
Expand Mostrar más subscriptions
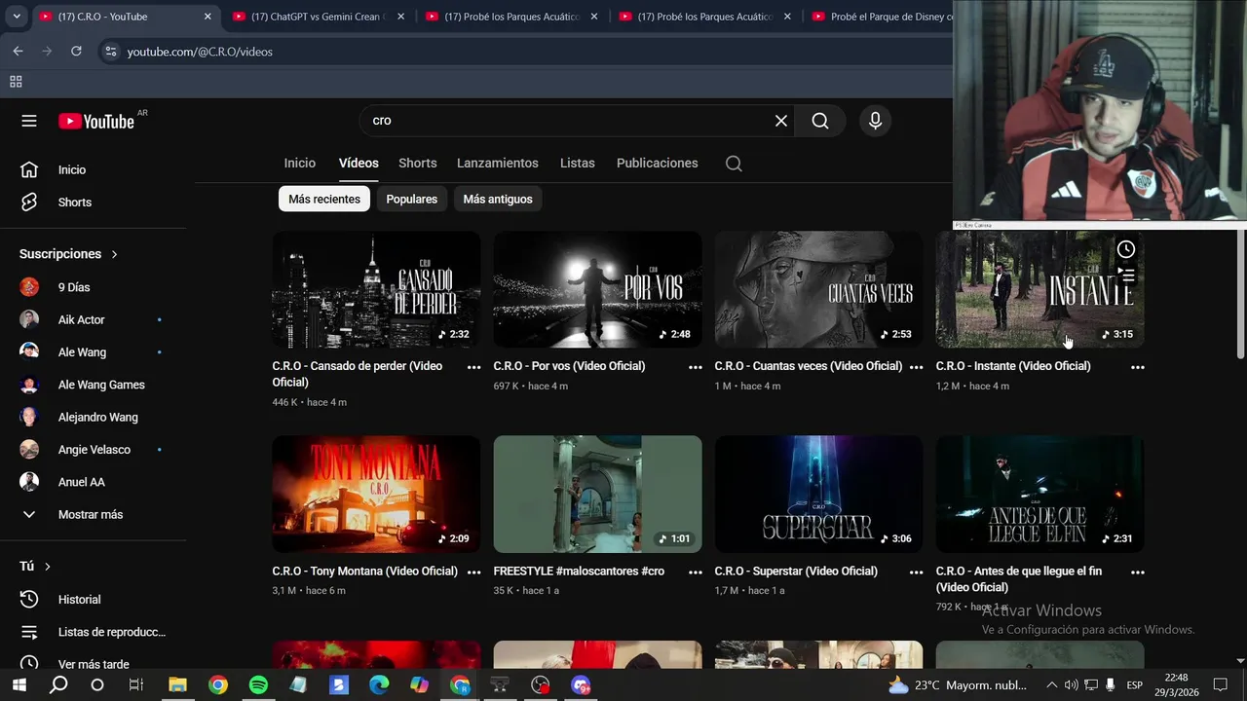coord(93,514)
